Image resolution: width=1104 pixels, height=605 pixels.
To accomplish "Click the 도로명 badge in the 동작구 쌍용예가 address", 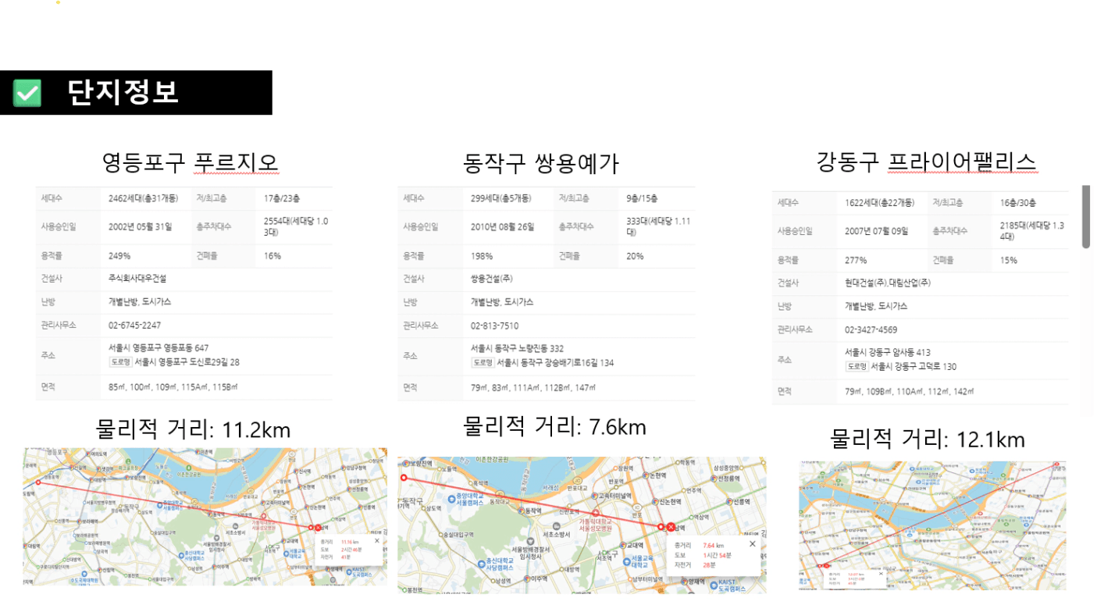I will [483, 363].
